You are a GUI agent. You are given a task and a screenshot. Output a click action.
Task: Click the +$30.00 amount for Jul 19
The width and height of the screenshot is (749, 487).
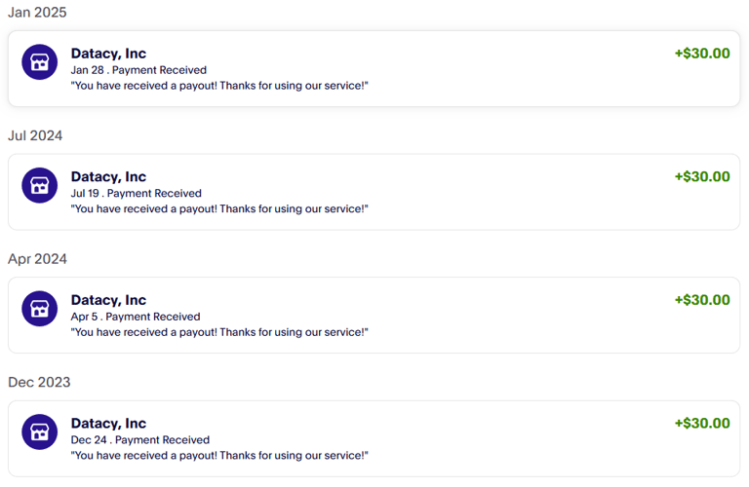click(701, 176)
